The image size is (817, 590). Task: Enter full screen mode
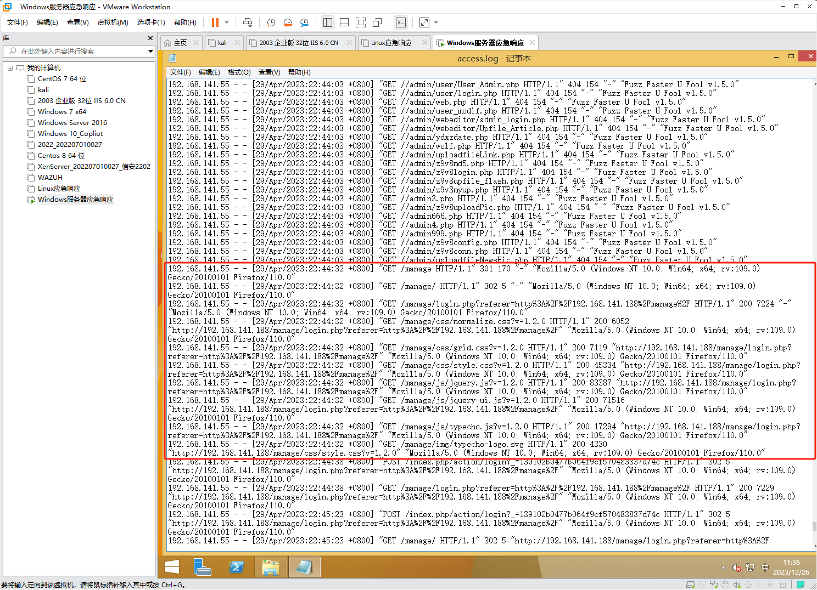pyautogui.click(x=361, y=22)
